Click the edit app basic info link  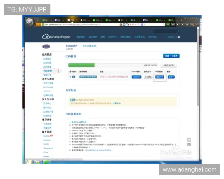pos(90,46)
